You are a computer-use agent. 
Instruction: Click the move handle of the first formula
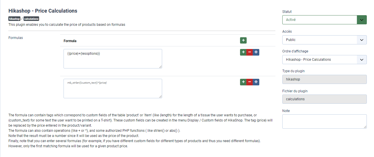pos(256,52)
